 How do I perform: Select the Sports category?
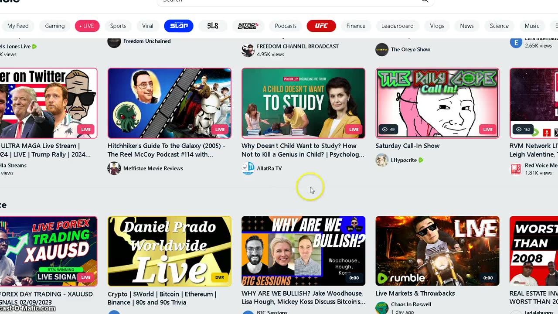(x=118, y=26)
